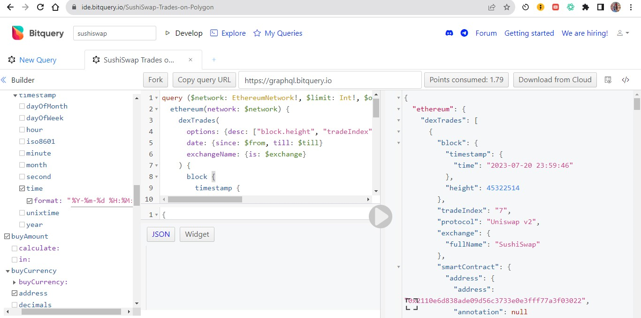This screenshot has width=641, height=318.
Task: Open the user account menu icon
Action: point(623,33)
